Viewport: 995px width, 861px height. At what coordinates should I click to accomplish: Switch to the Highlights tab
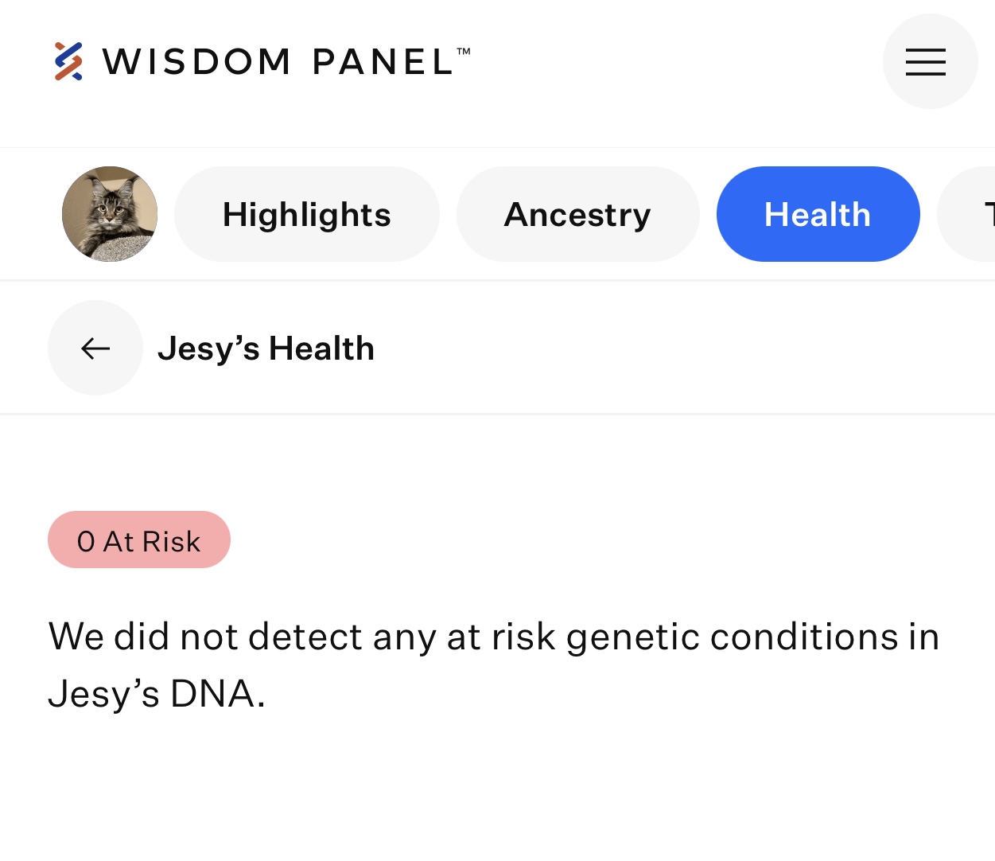click(x=307, y=214)
